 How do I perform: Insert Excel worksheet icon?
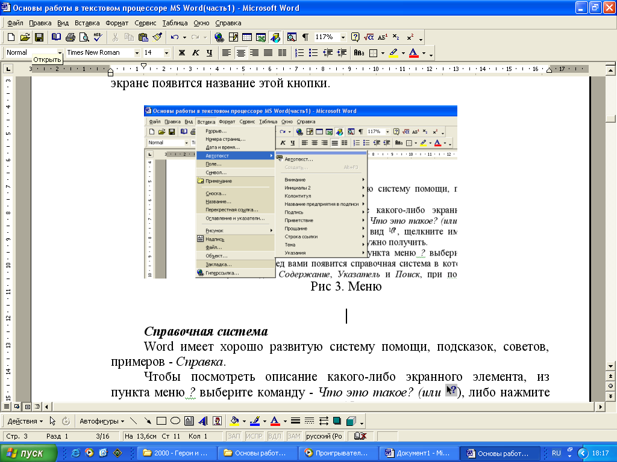pyautogui.click(x=261, y=37)
